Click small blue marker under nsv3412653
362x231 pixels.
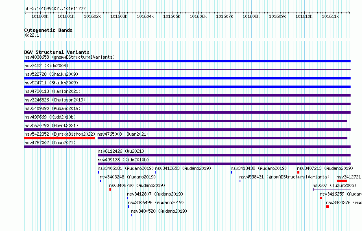(156, 172)
